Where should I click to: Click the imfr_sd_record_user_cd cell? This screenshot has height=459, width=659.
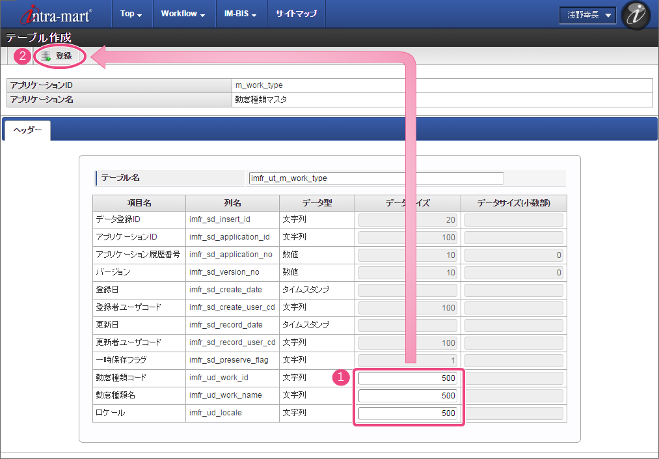point(232,343)
